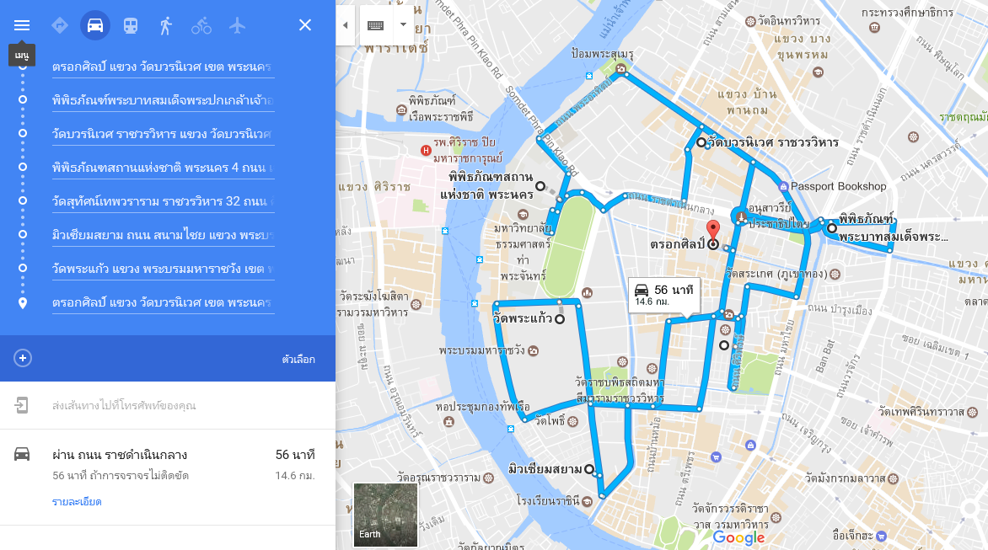Open the hamburger main menu

pyautogui.click(x=22, y=25)
